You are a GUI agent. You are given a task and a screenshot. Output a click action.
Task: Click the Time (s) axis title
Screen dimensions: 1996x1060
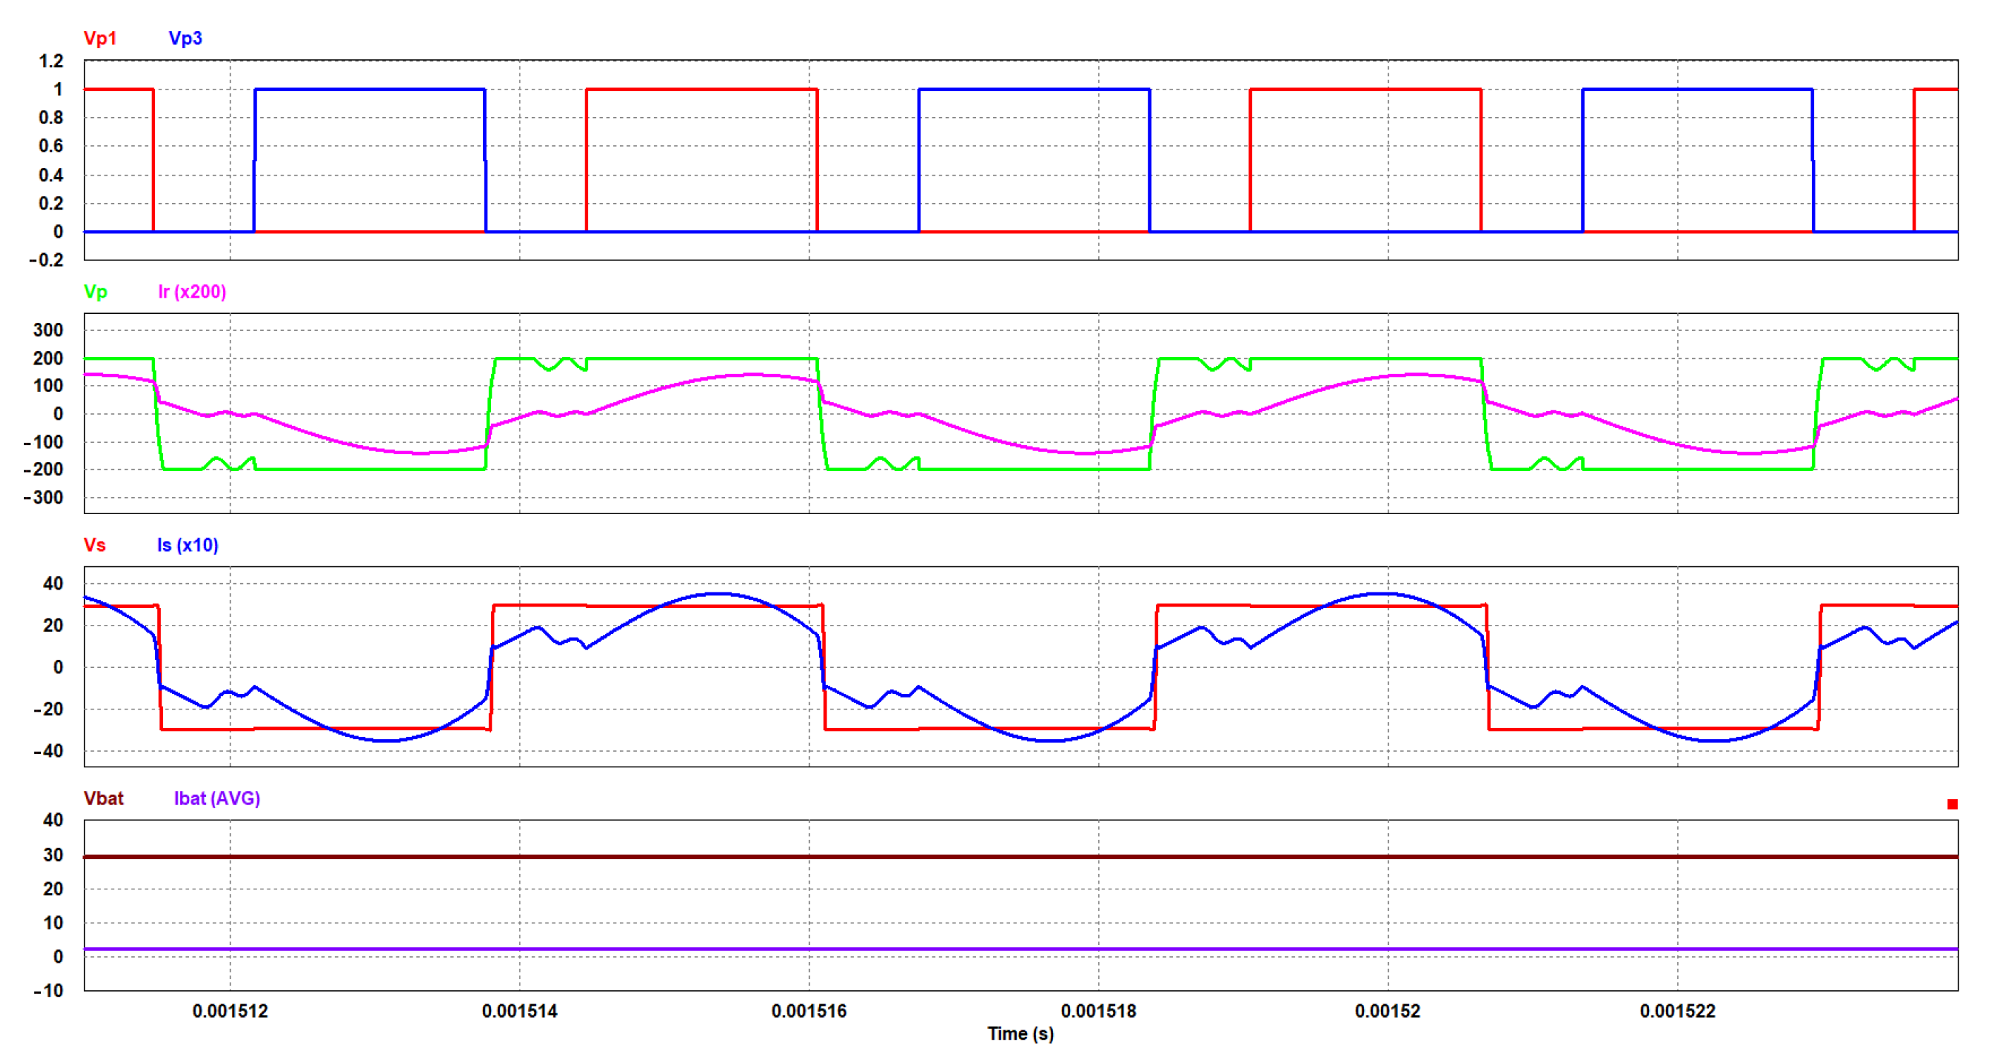tap(1020, 1034)
